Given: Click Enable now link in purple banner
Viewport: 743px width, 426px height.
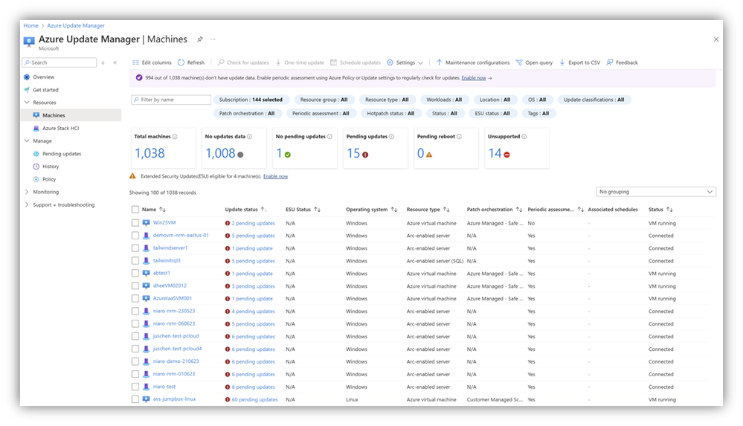Looking at the screenshot, I should (473, 78).
